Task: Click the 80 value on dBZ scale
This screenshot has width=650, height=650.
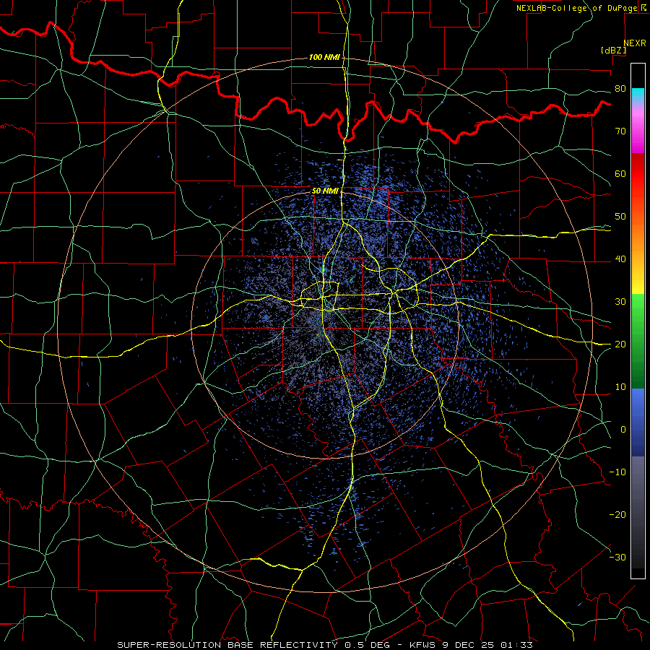Action: point(620,89)
